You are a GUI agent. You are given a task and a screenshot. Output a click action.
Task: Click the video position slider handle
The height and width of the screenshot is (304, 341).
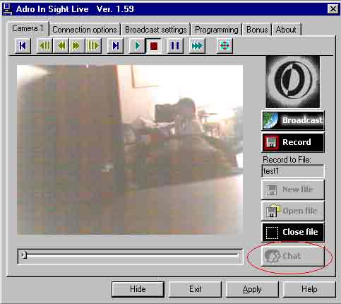tap(24, 255)
